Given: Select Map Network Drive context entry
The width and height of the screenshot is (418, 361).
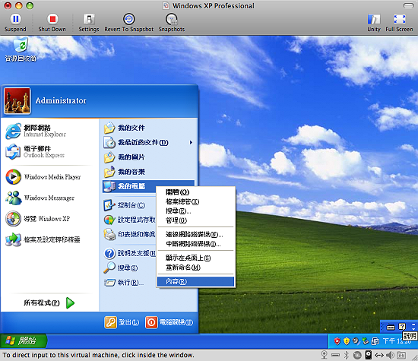Looking at the screenshot, I should (195, 235).
